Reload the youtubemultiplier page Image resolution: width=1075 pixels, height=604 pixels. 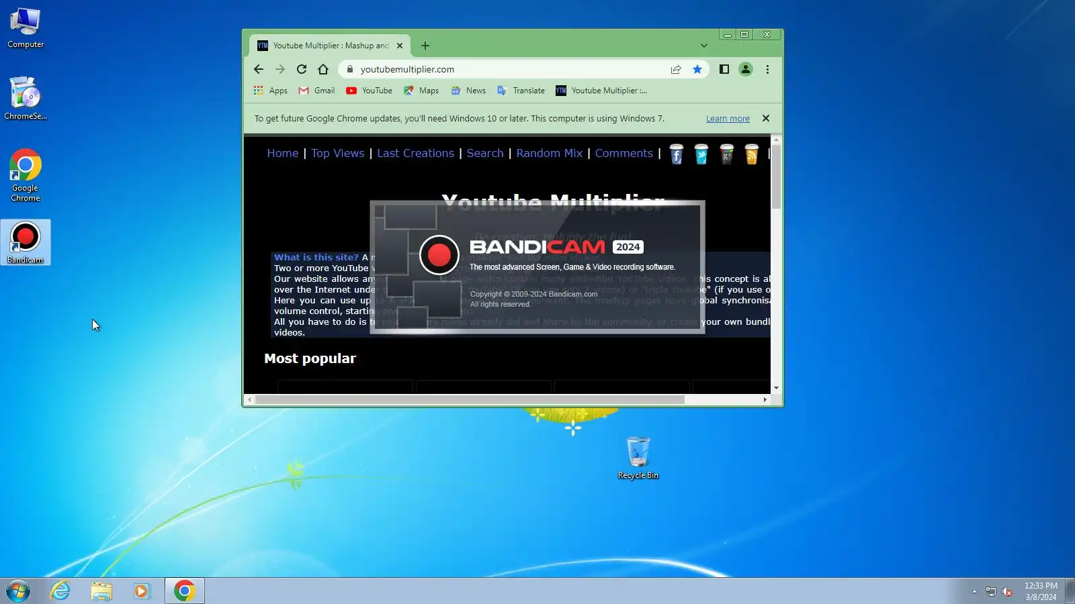point(302,69)
